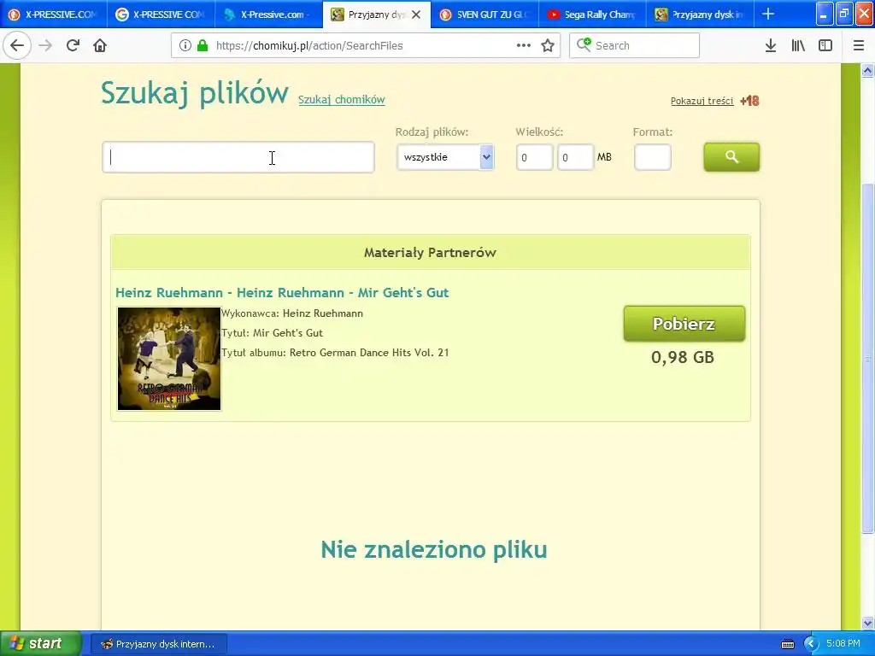
Task: Expand hidden system tray icons arrow
Action: pyautogui.click(x=811, y=644)
